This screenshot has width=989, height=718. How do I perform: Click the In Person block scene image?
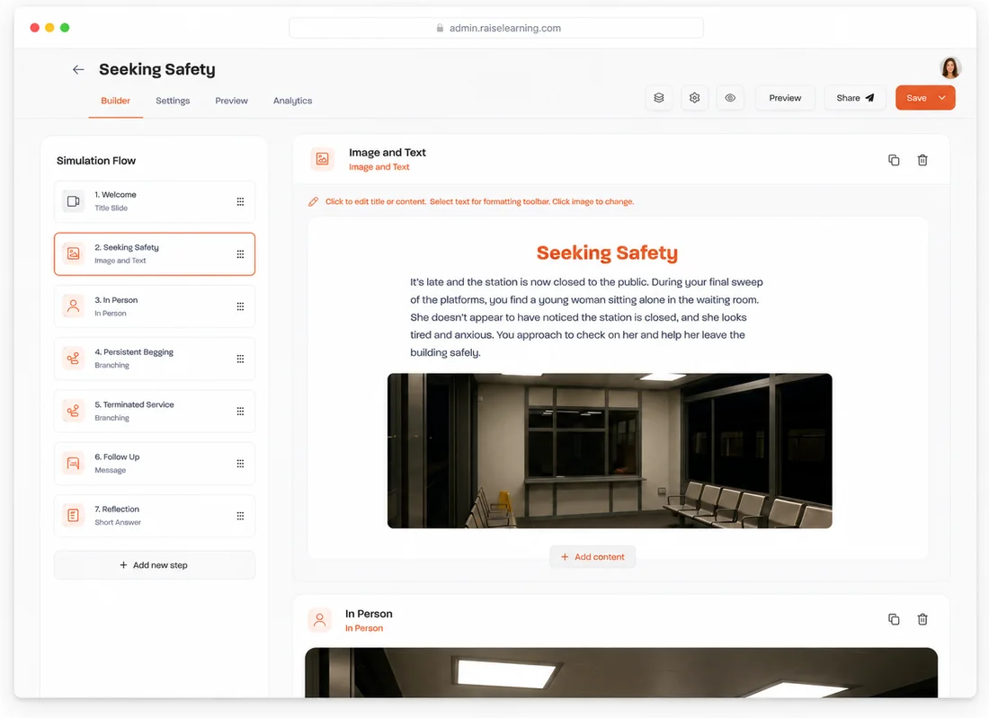(x=621, y=672)
